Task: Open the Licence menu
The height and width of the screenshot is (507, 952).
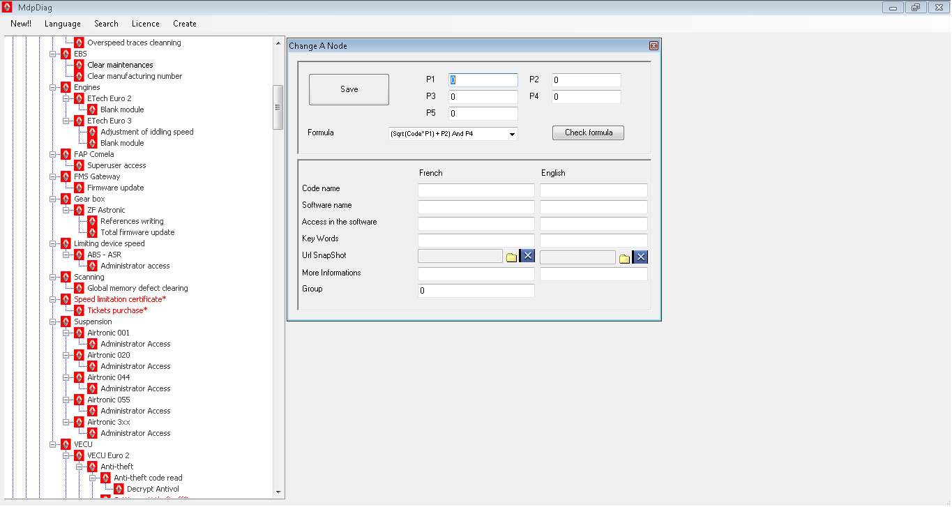Action: pos(145,24)
